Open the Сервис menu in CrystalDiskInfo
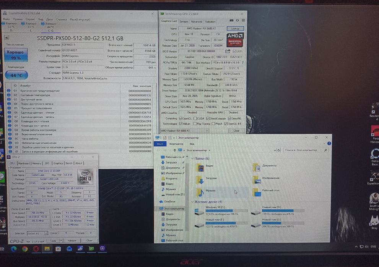This screenshot has width=379, height=267. [30, 19]
